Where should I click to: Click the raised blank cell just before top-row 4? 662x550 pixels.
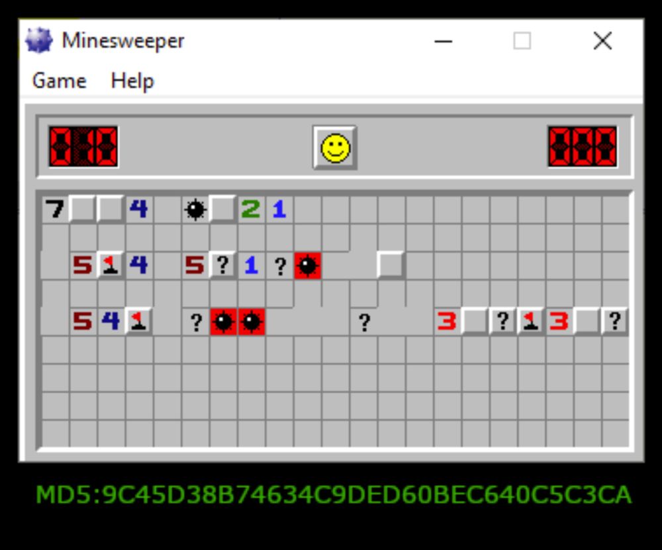point(111,209)
